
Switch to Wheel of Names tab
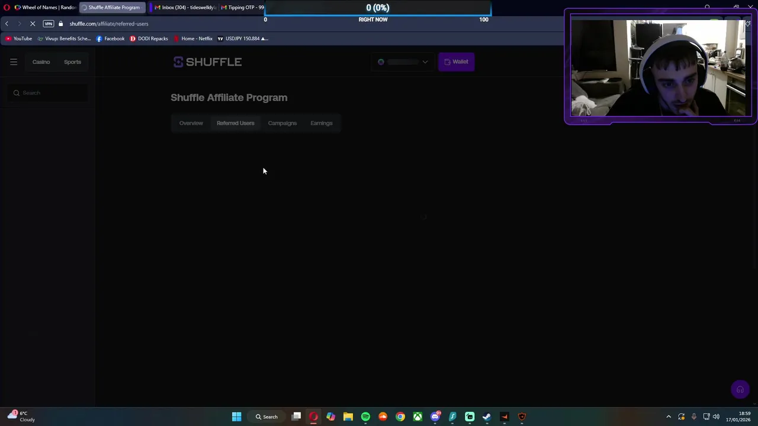pos(45,8)
